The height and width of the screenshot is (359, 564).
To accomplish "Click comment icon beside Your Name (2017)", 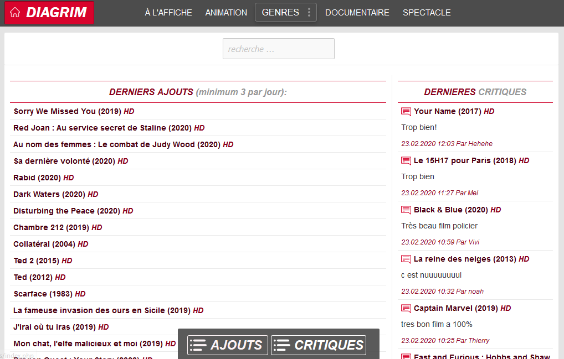I will pyautogui.click(x=406, y=112).
